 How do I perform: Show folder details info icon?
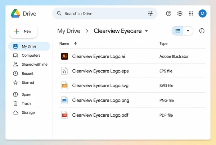(202, 31)
